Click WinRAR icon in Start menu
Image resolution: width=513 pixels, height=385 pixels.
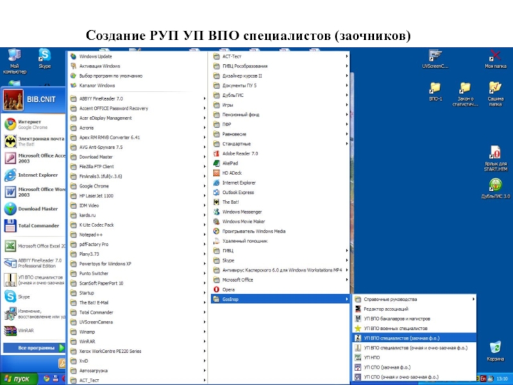pyautogui.click(x=10, y=330)
